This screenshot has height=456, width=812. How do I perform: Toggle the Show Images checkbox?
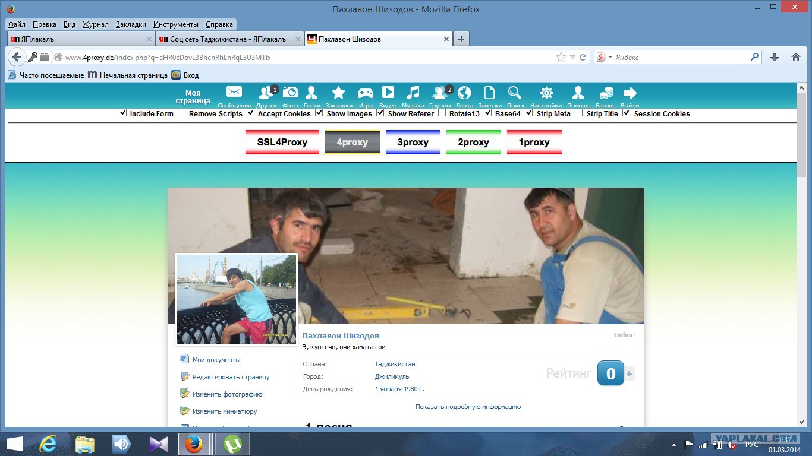pyautogui.click(x=319, y=113)
